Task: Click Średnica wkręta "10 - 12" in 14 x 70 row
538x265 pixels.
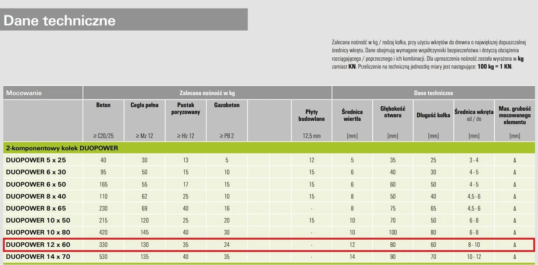Action: (x=474, y=257)
